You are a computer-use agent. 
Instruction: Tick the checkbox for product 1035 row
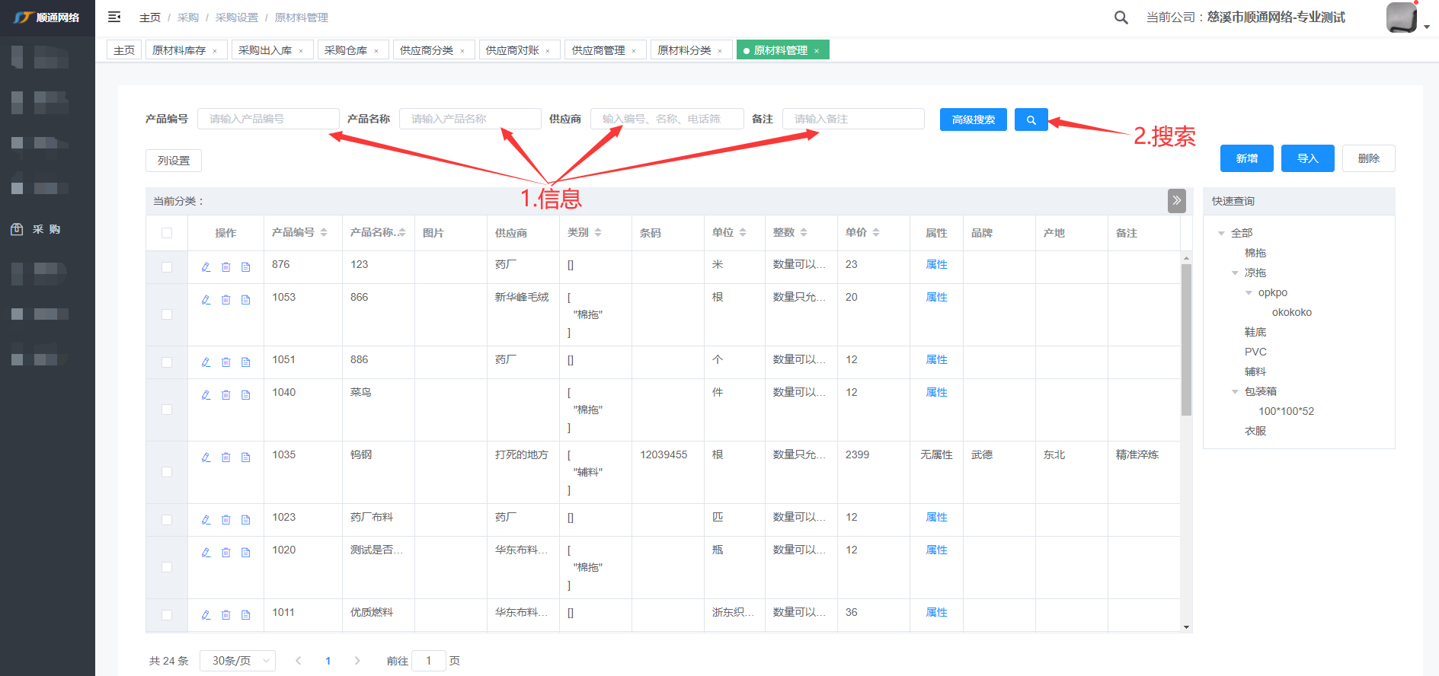[167, 472]
